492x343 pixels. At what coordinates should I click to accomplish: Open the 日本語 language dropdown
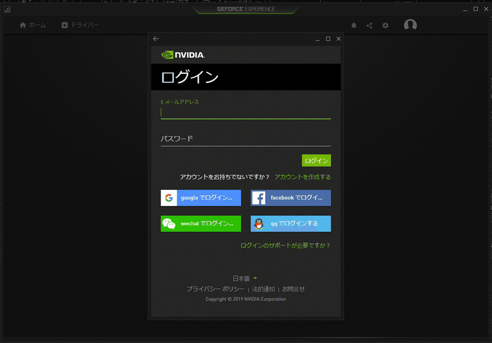pyautogui.click(x=245, y=278)
